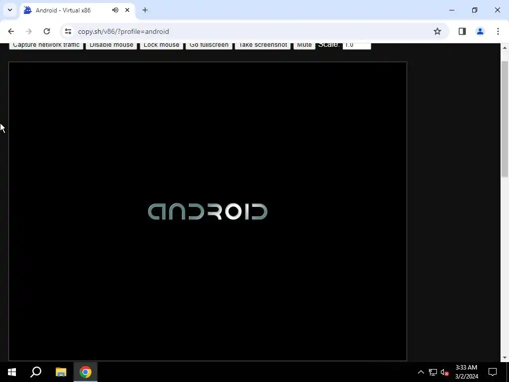The image size is (509, 382).
Task: Click the Mute emulator button
Action: (x=304, y=45)
